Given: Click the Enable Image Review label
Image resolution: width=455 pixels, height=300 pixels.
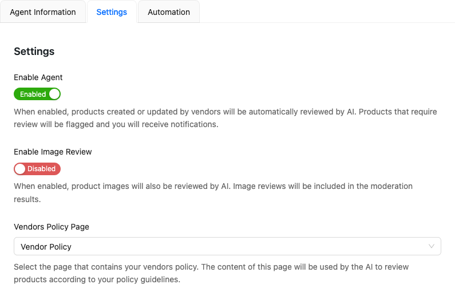Looking at the screenshot, I should (53, 152).
